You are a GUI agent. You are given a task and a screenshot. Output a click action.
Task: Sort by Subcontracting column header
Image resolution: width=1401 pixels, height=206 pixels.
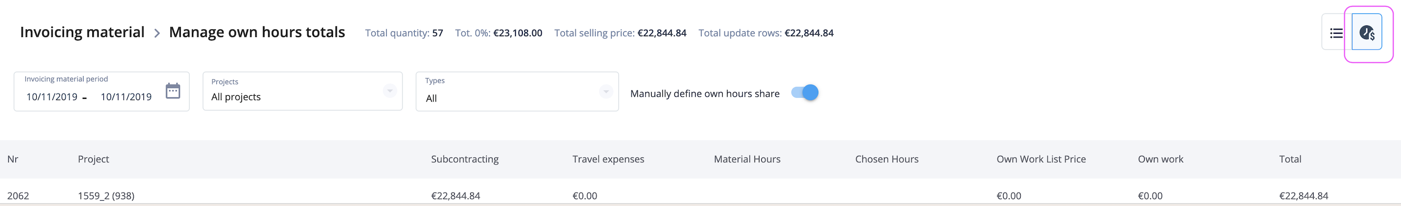pos(465,159)
